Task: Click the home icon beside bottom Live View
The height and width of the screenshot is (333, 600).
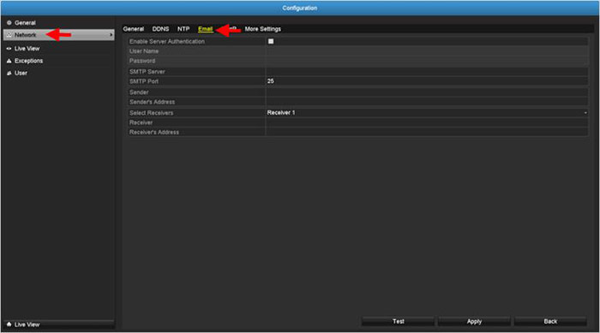Action: coord(9,324)
